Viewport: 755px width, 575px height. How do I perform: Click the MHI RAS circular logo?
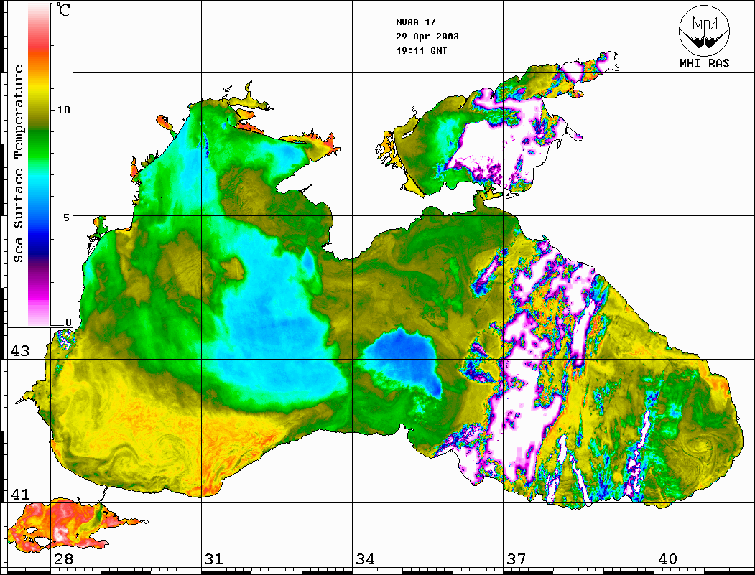(704, 30)
